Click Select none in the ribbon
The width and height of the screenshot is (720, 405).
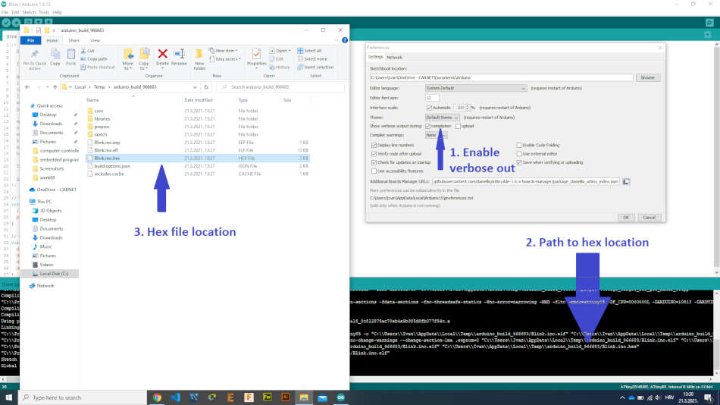312,59
